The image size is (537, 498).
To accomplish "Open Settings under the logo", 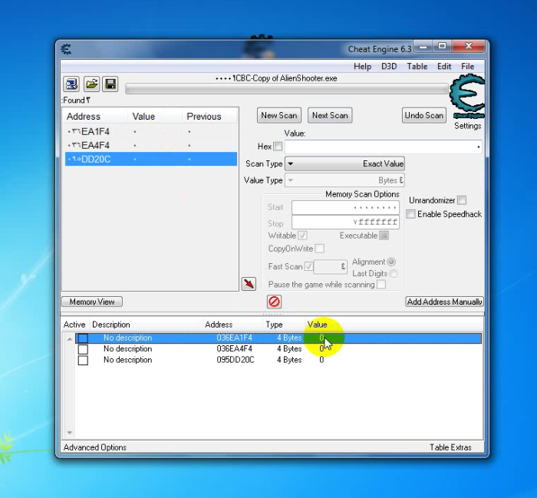I will 467,126.
